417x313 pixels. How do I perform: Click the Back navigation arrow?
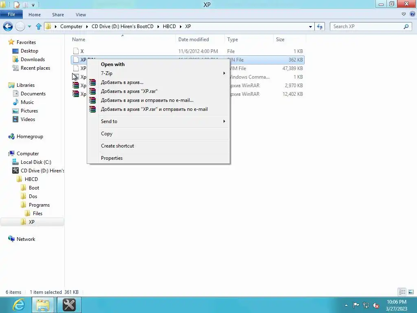[x=8, y=26]
